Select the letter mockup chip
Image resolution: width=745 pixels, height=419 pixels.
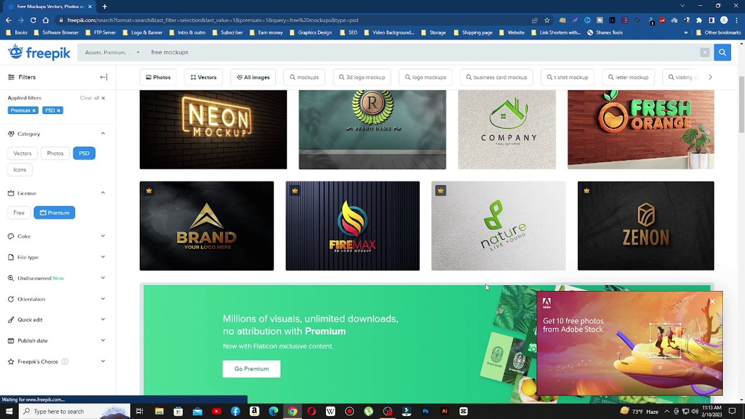628,77
